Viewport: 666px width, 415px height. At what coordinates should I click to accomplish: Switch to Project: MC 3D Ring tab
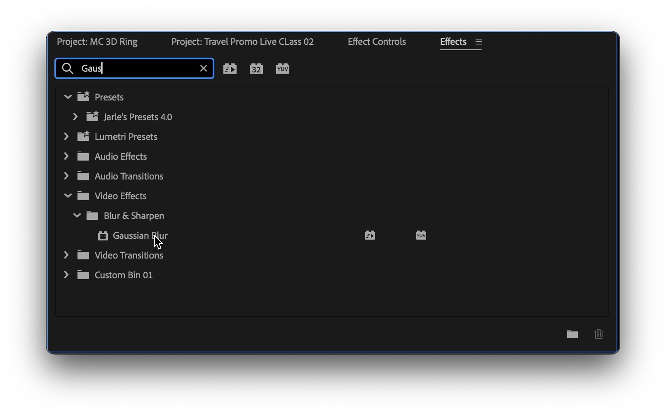pyautogui.click(x=97, y=42)
